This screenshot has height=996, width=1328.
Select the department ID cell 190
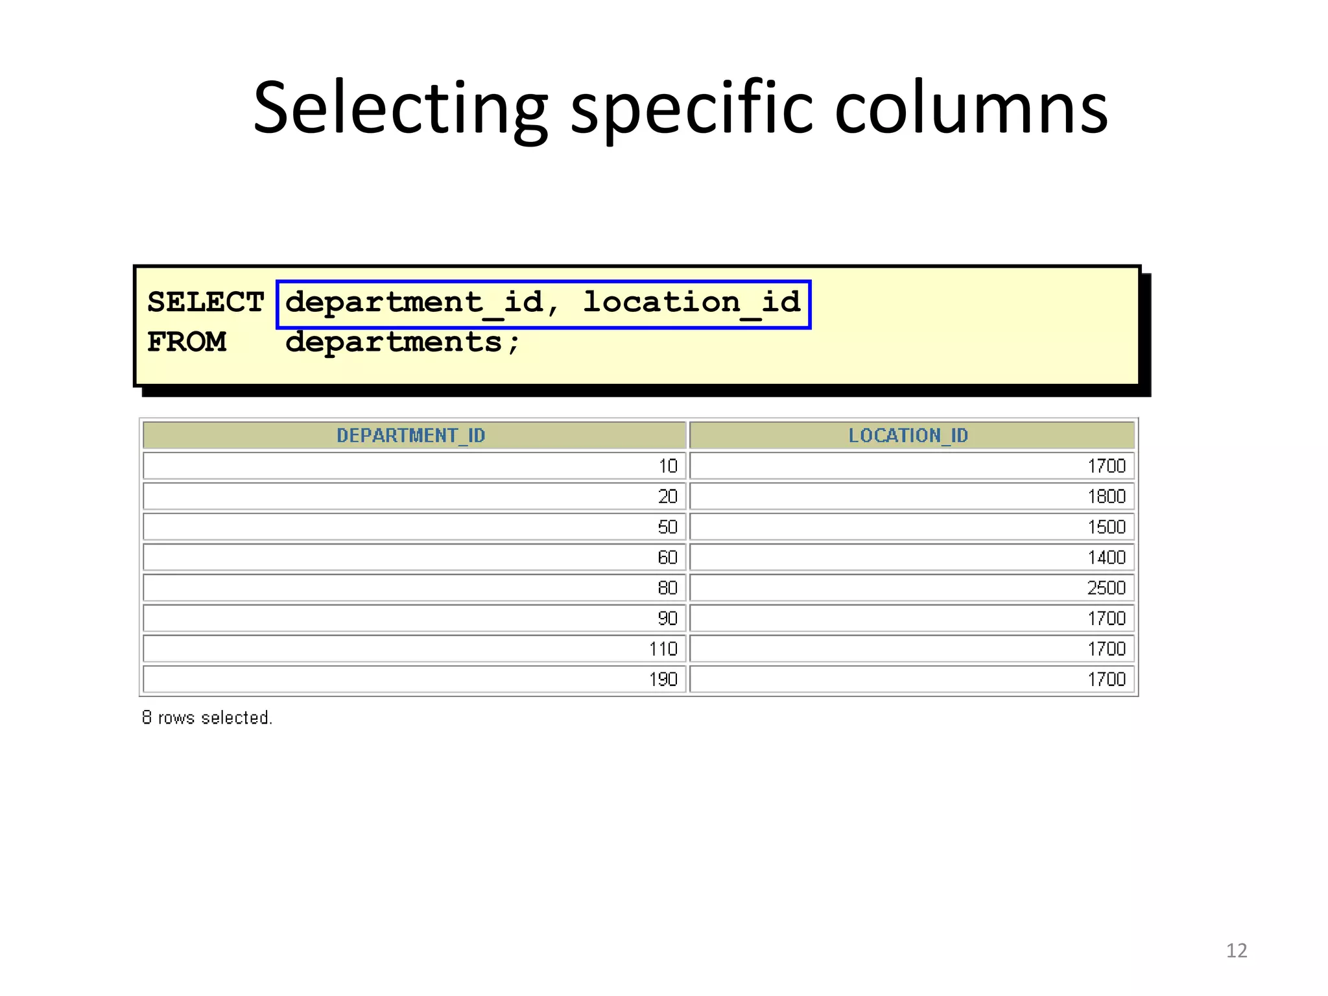[414, 679]
